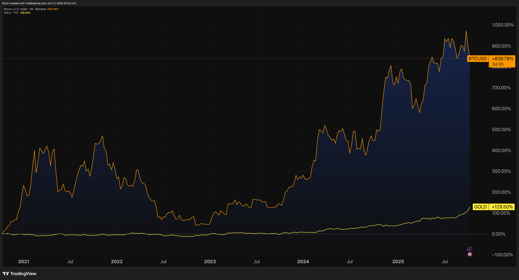Viewport: 519px width, 280px height.
Task: Select the GOLD TVC legend entry
Action: 11,13
